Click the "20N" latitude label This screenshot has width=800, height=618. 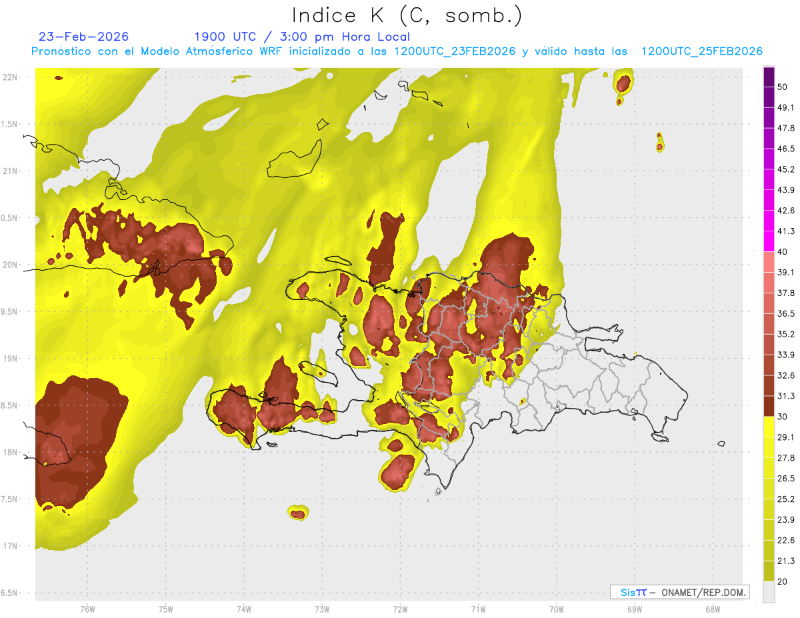pos(10,265)
